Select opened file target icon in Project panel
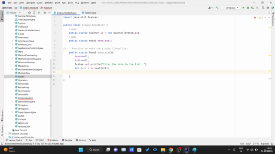Image resolution: width=275 pixels, height=154 pixels. (30, 13)
